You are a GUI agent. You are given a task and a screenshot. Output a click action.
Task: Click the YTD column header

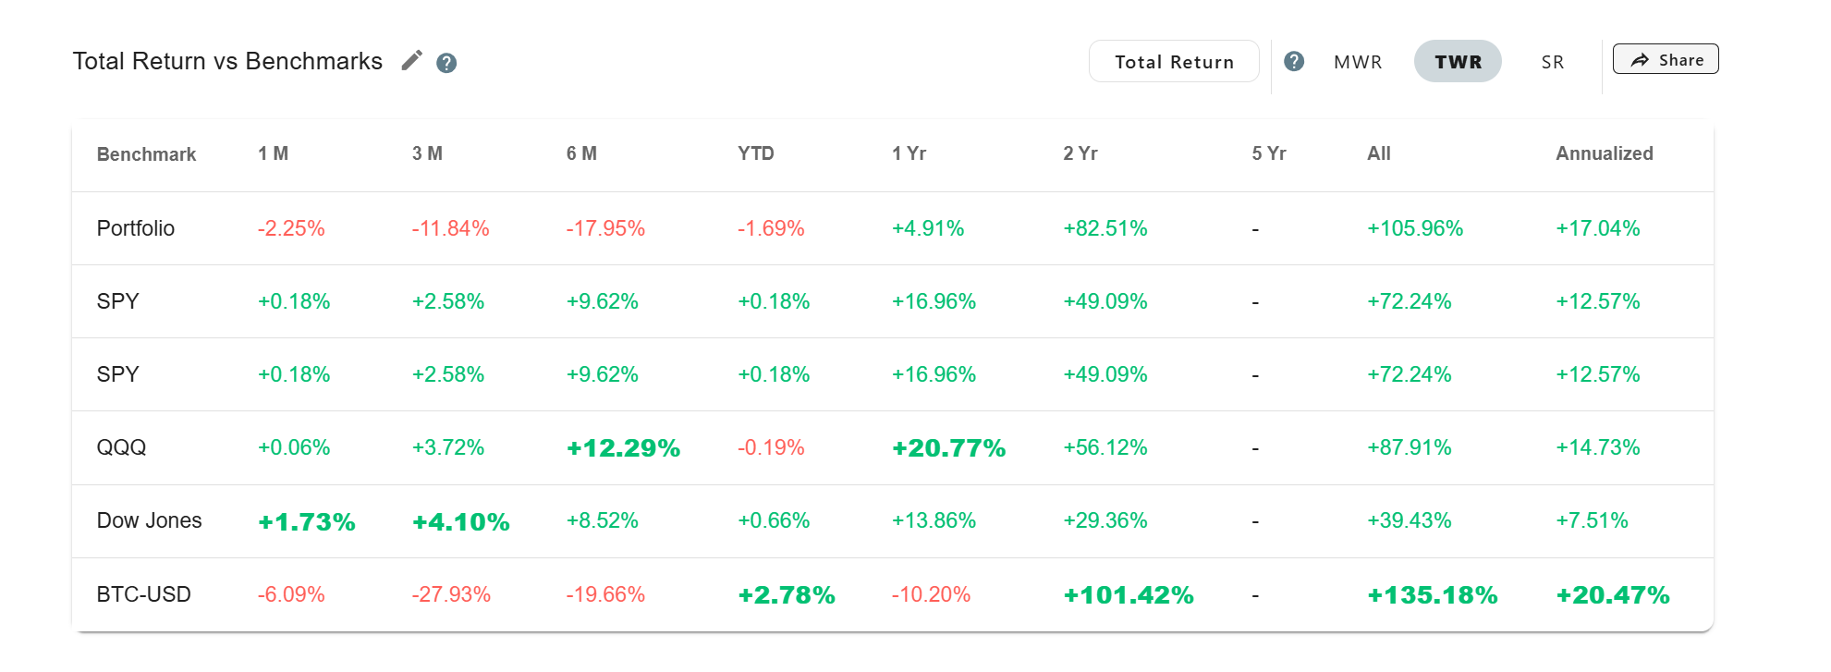[756, 153]
